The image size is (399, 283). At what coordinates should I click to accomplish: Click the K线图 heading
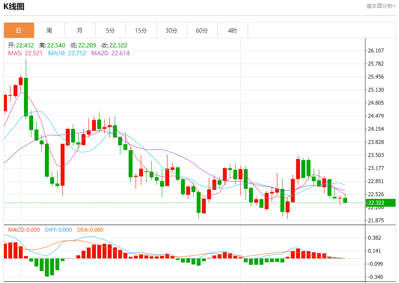click(14, 7)
